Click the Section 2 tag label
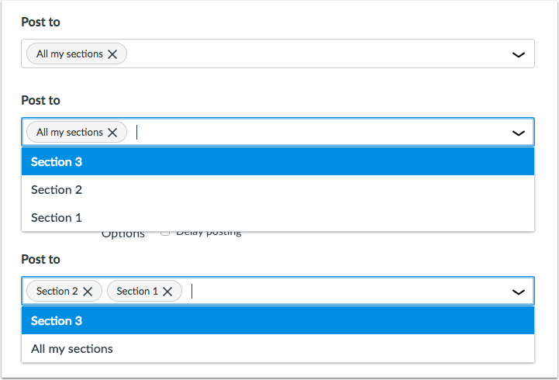Screen dimensions: 559x380 coord(57,292)
